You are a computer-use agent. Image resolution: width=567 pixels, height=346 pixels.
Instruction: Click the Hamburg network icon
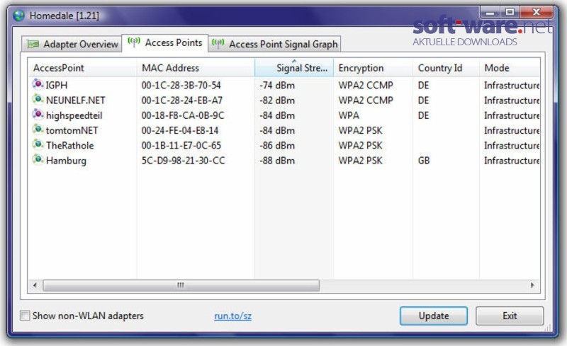(x=38, y=160)
